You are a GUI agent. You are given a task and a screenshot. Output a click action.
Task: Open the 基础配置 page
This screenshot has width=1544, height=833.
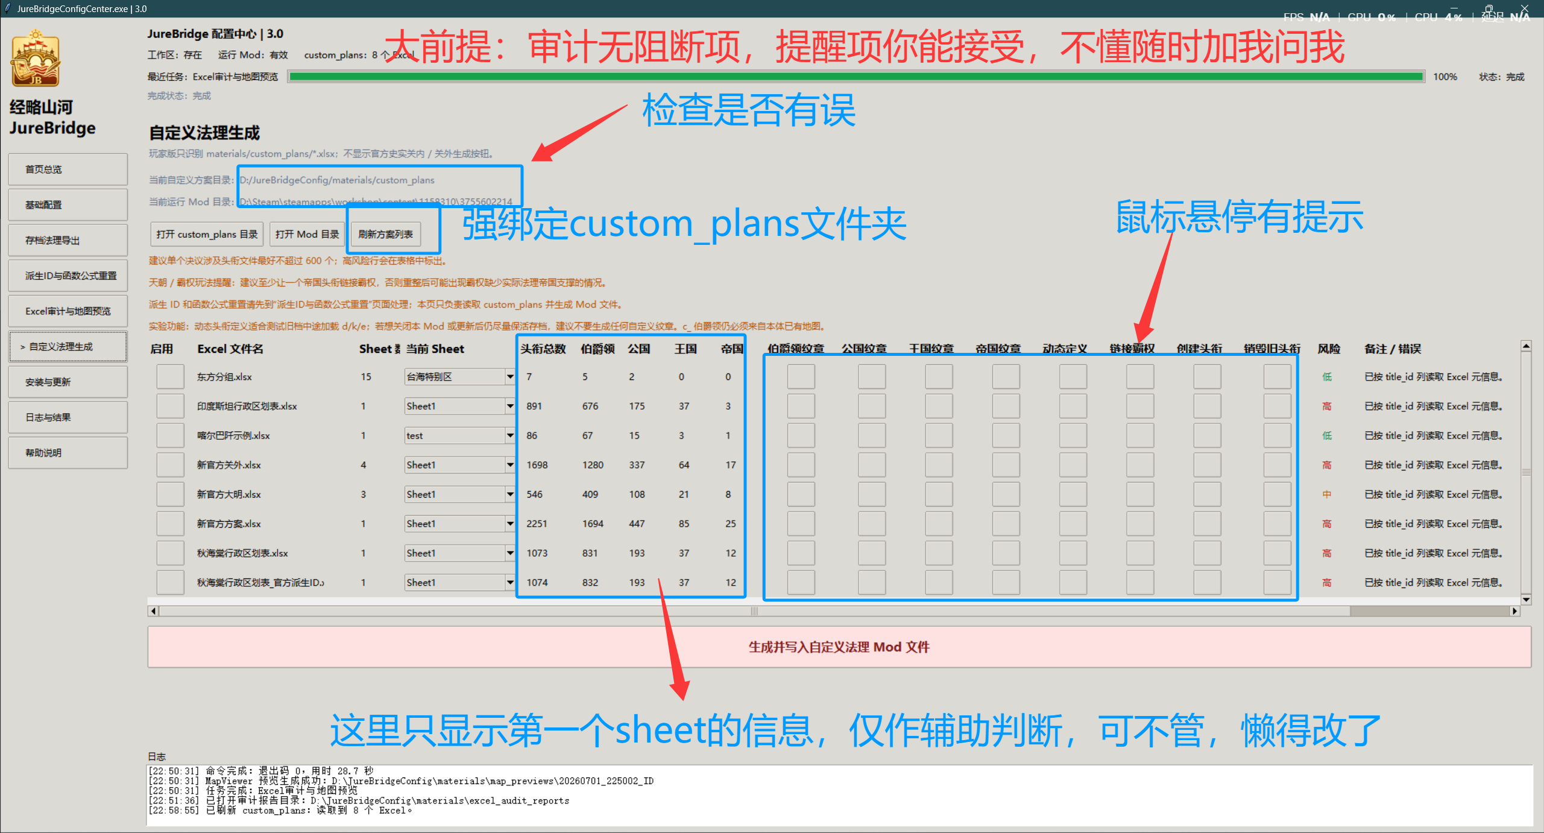point(68,205)
